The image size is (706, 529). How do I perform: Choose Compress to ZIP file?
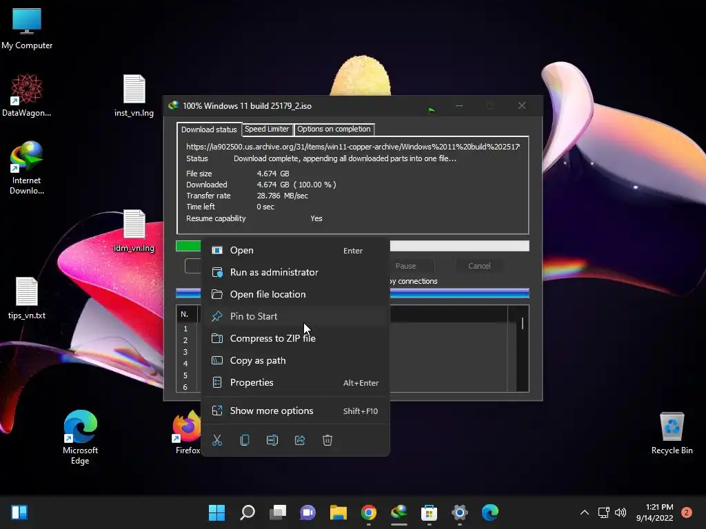point(295,338)
